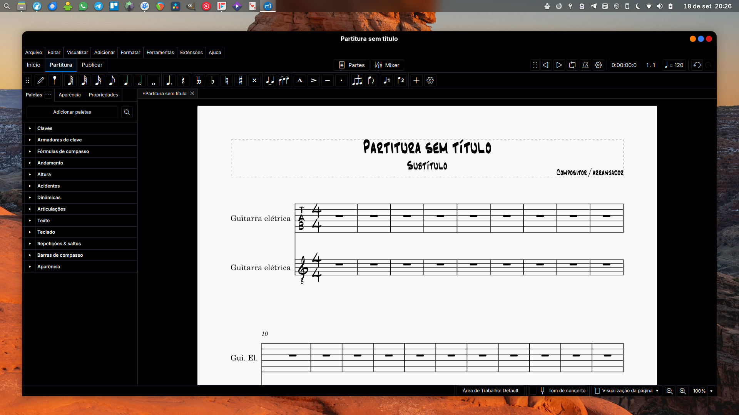This screenshot has width=739, height=415.
Task: Apply staccato articulation
Action: [341, 80]
